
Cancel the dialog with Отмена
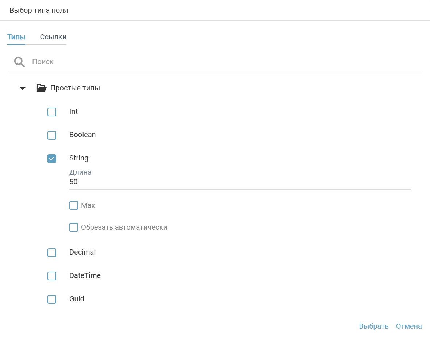pos(408,326)
